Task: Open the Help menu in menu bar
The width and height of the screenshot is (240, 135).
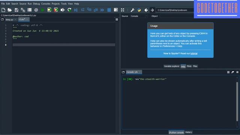Action: (76, 4)
